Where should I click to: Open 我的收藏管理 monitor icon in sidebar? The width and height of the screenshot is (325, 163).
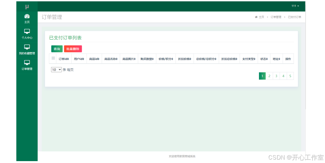[27, 47]
